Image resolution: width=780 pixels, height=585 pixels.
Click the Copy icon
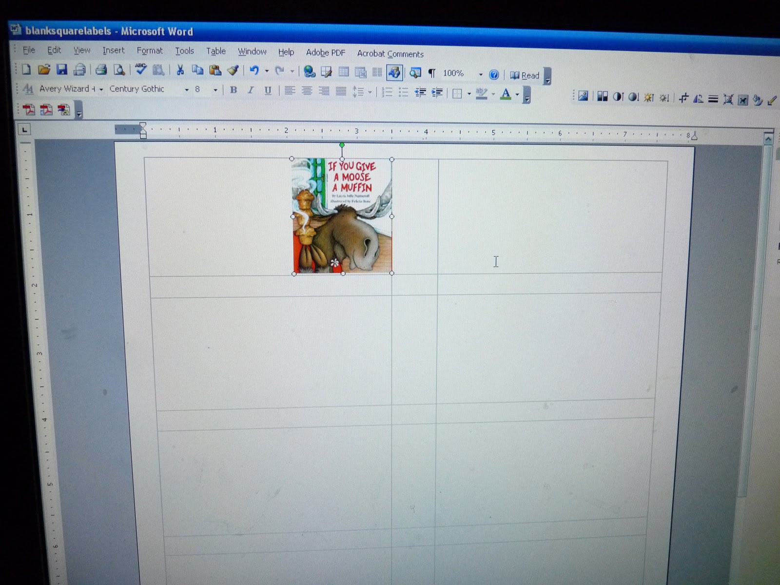coord(197,70)
